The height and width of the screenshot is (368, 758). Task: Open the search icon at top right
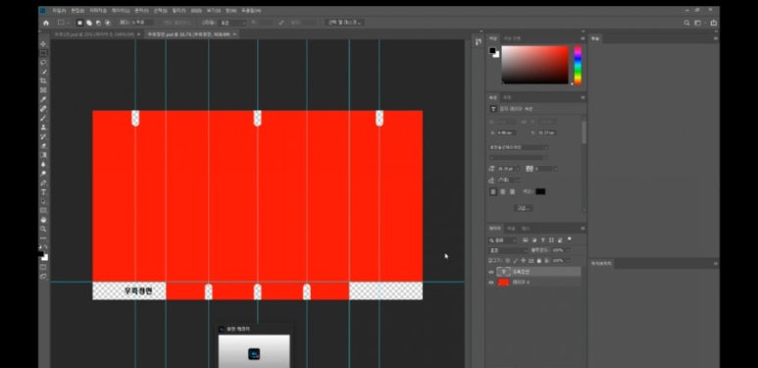coord(686,23)
